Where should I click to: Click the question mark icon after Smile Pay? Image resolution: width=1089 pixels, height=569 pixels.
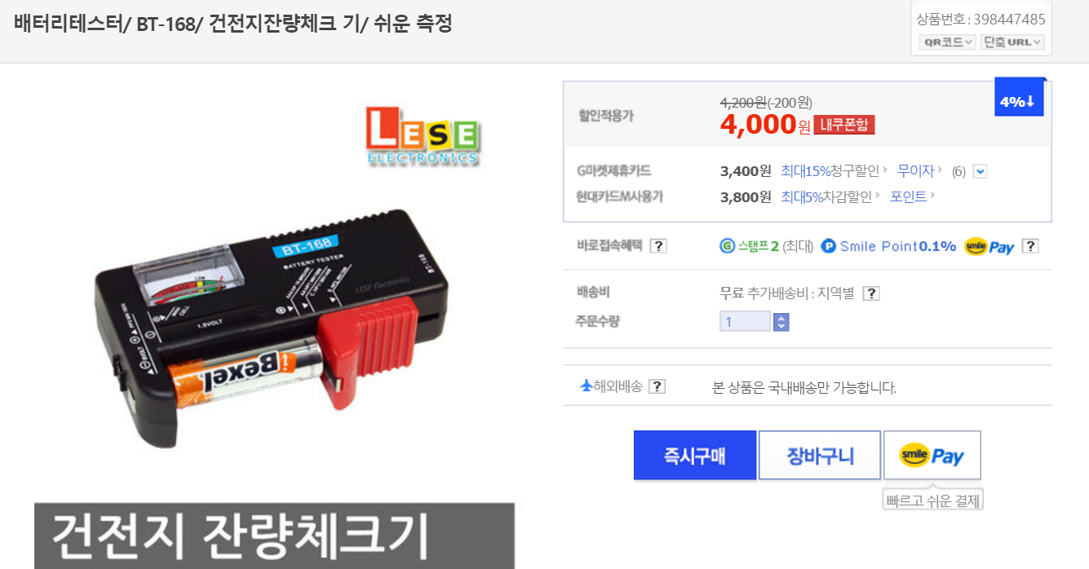(x=1030, y=246)
